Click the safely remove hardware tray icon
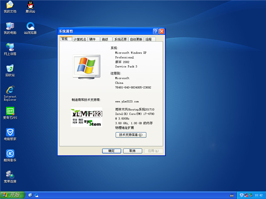The width and height of the screenshot is (266, 199). click(251, 195)
